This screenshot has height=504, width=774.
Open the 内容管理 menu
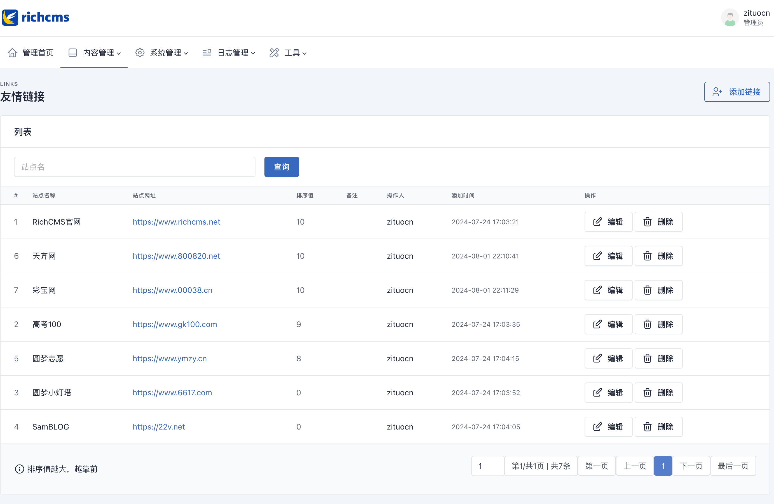point(95,53)
